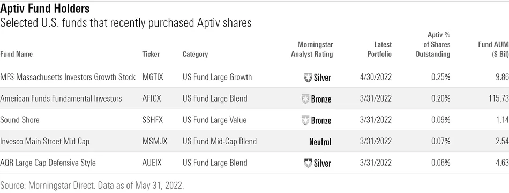Click the Morningstar Analyst Rating header
Viewport: 509px width, 193px height.
312,49
